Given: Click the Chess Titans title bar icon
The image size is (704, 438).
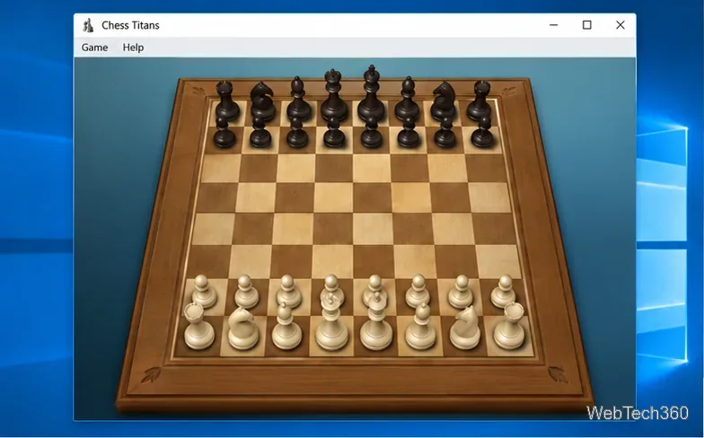Looking at the screenshot, I should coord(88,25).
